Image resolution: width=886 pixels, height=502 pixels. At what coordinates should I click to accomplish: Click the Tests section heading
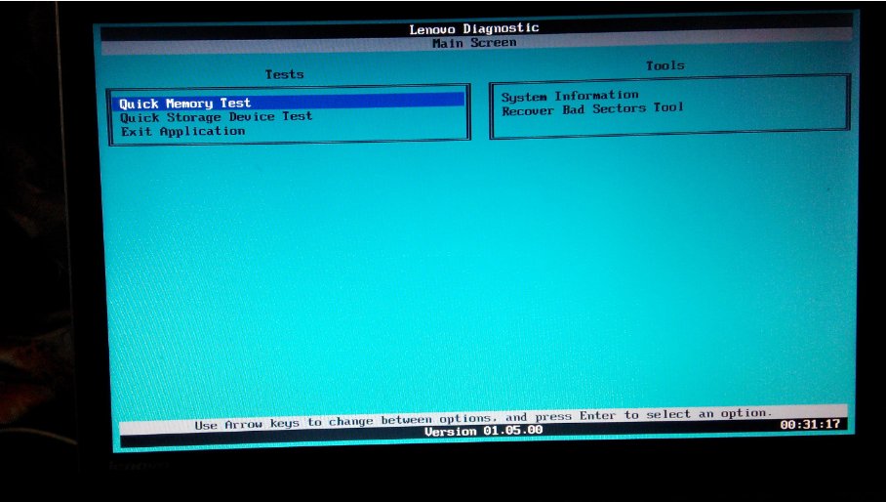[x=284, y=74]
